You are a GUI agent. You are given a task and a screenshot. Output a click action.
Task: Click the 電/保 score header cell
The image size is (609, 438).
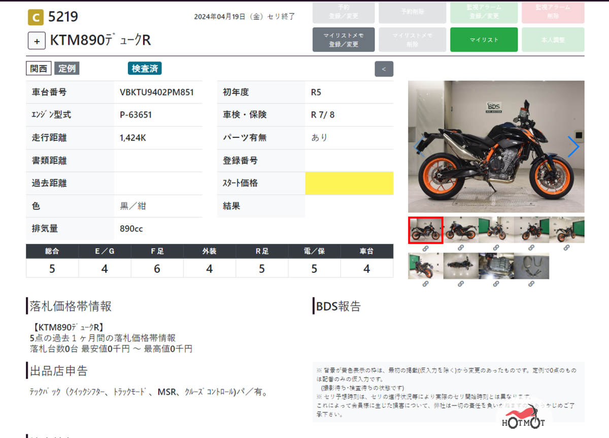pos(314,251)
